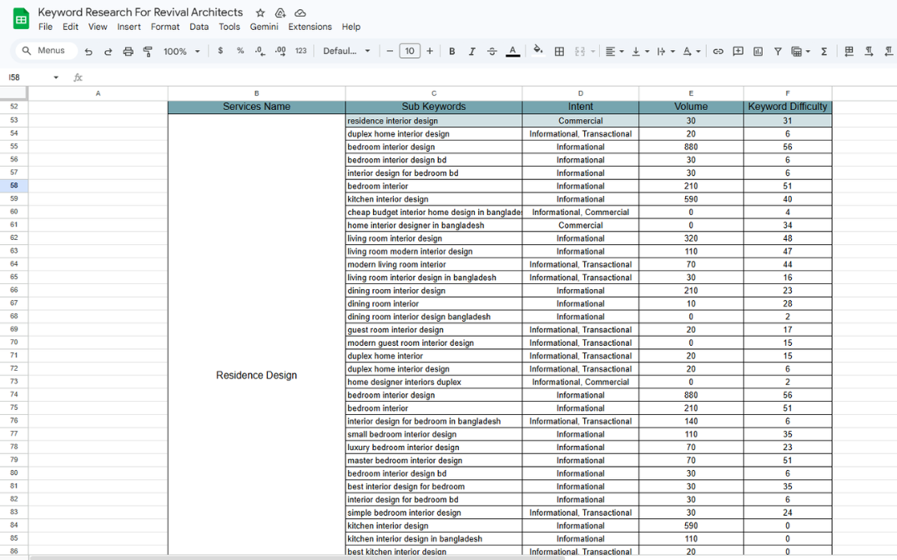Open the horizontal align dropdown
The width and height of the screenshot is (897, 560).
(x=613, y=52)
